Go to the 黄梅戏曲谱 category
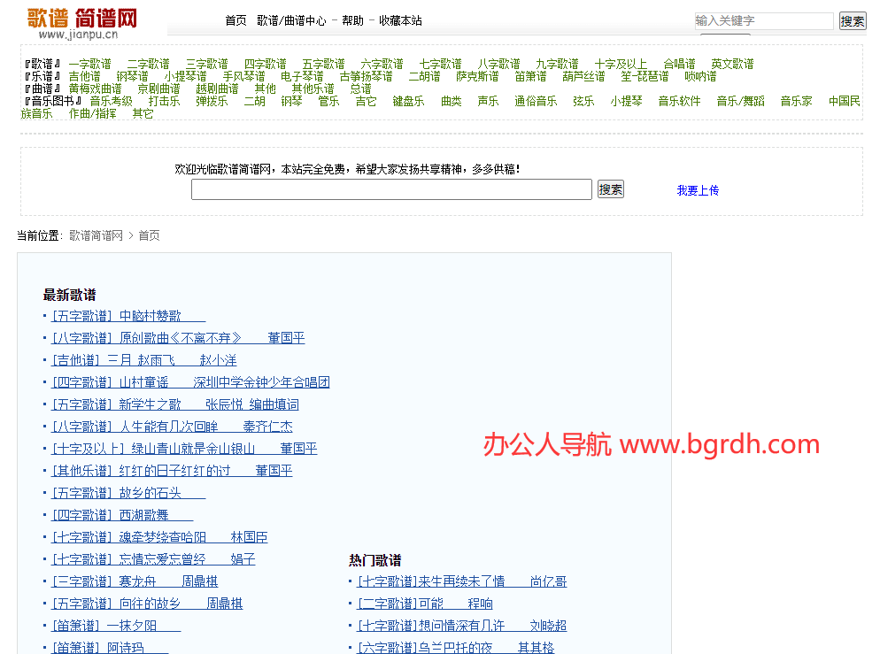The width and height of the screenshot is (880, 654). tap(95, 88)
